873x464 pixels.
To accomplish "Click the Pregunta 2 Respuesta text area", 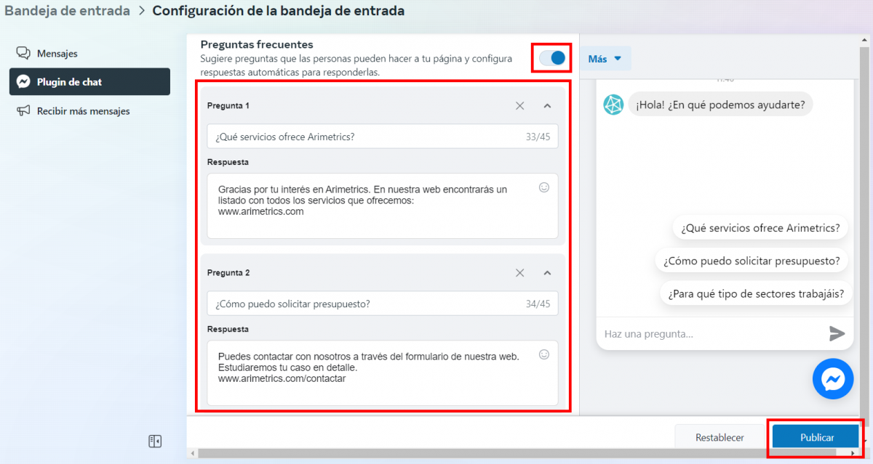I will point(383,373).
